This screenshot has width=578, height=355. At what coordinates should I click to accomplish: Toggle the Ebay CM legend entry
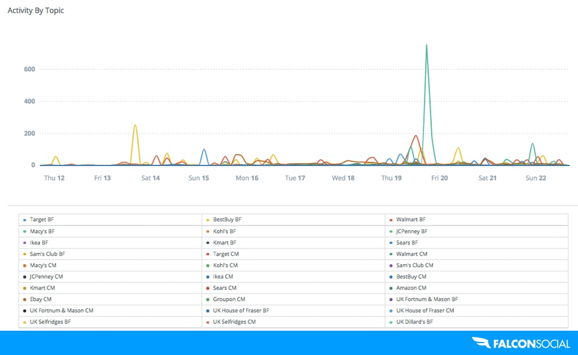tap(41, 299)
